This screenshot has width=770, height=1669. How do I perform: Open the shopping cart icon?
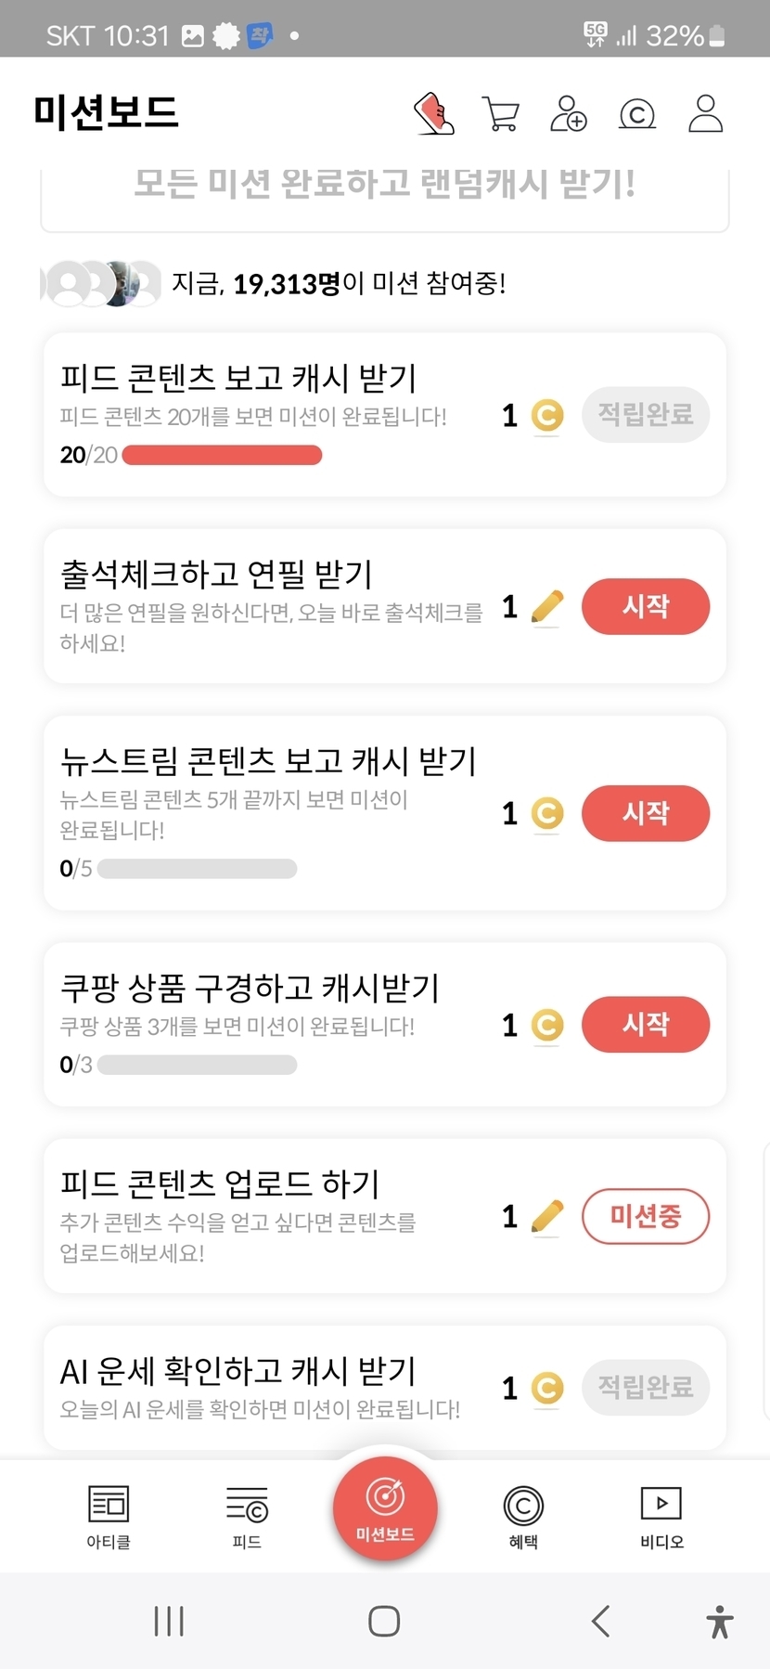click(501, 113)
